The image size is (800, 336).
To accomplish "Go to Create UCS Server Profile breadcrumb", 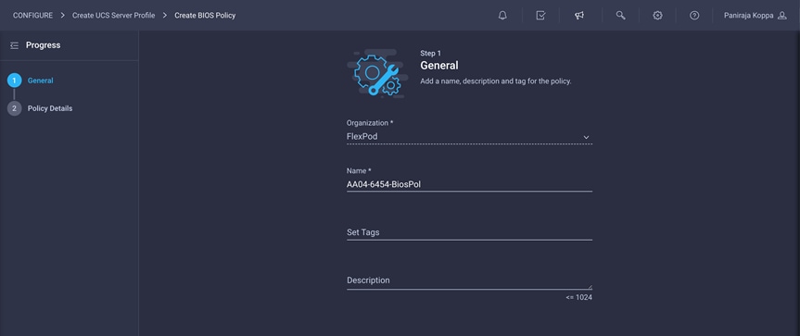I will tap(113, 15).
